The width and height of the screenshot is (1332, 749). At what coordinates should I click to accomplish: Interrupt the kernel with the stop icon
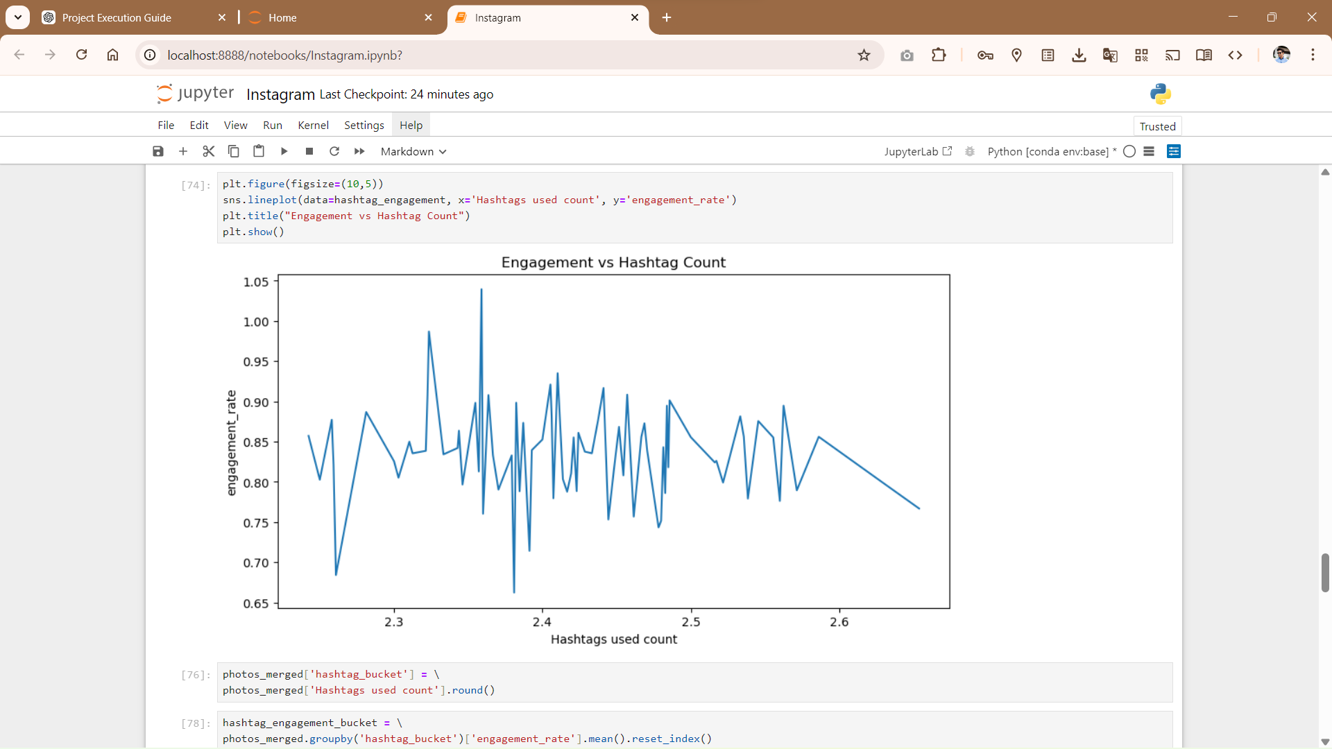tap(309, 151)
